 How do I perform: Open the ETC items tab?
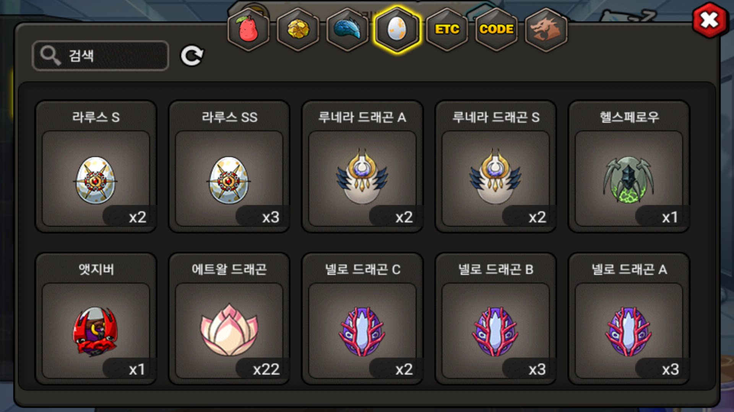(x=447, y=29)
